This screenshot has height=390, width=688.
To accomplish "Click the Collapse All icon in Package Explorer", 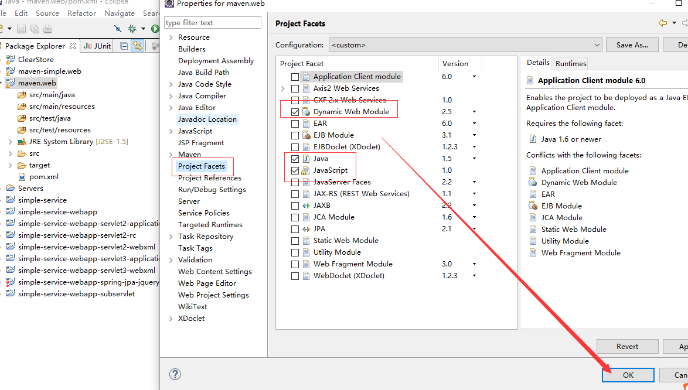I will pyautogui.click(x=124, y=46).
